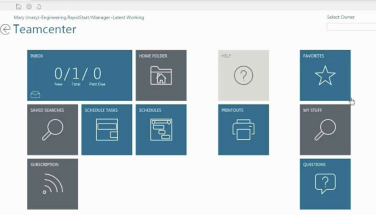Open notifications with the bell icon
This screenshot has width=376, height=215.
coord(39,7)
